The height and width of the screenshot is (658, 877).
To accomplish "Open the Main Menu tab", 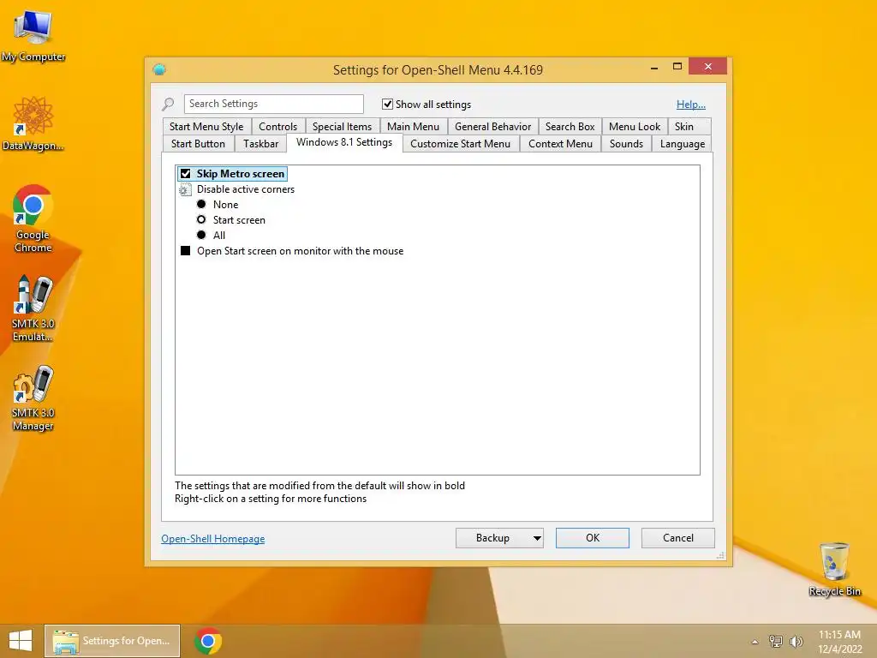I will pos(414,127).
